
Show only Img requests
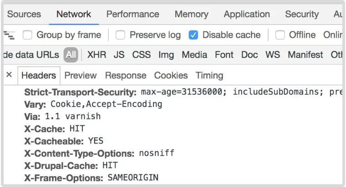click(166, 55)
